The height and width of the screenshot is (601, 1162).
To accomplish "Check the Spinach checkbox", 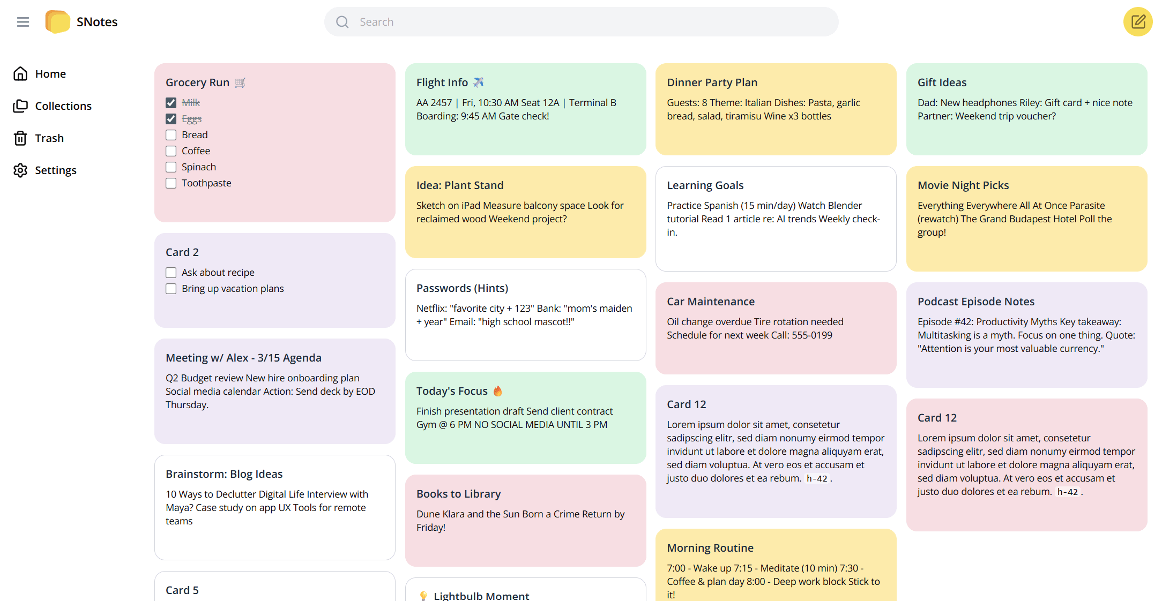I will (x=171, y=167).
